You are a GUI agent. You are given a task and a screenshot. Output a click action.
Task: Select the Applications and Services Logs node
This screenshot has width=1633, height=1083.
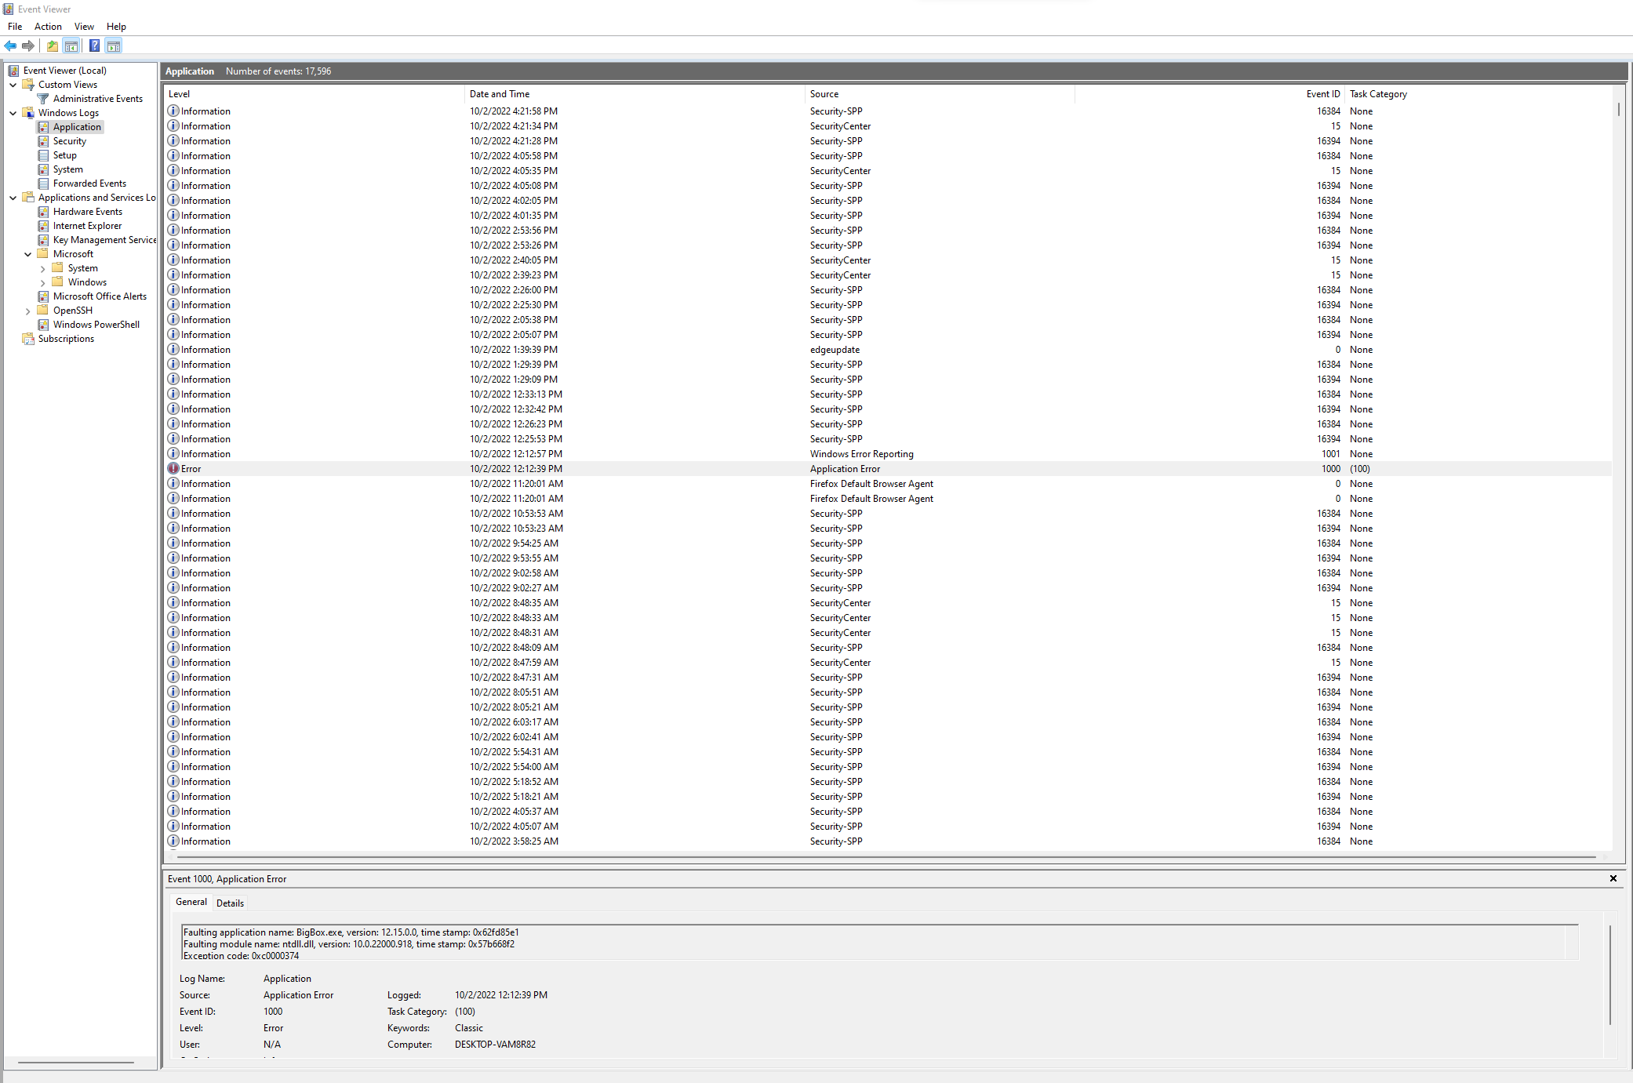(96, 198)
